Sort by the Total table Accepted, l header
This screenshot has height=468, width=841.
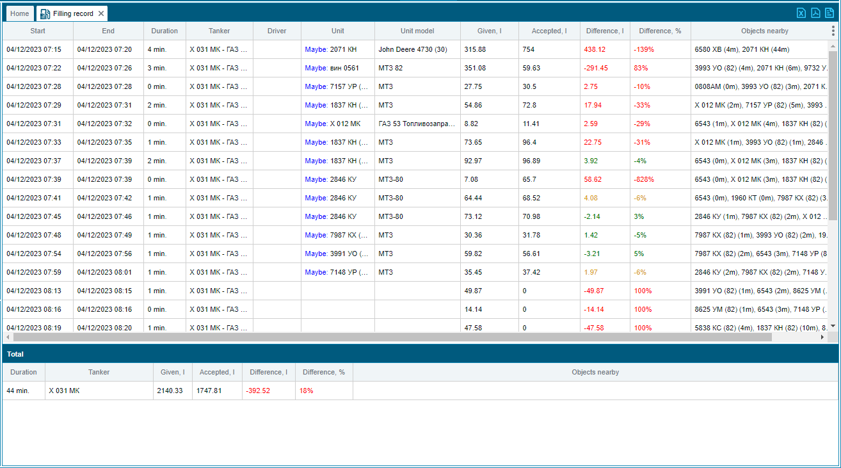coord(217,372)
